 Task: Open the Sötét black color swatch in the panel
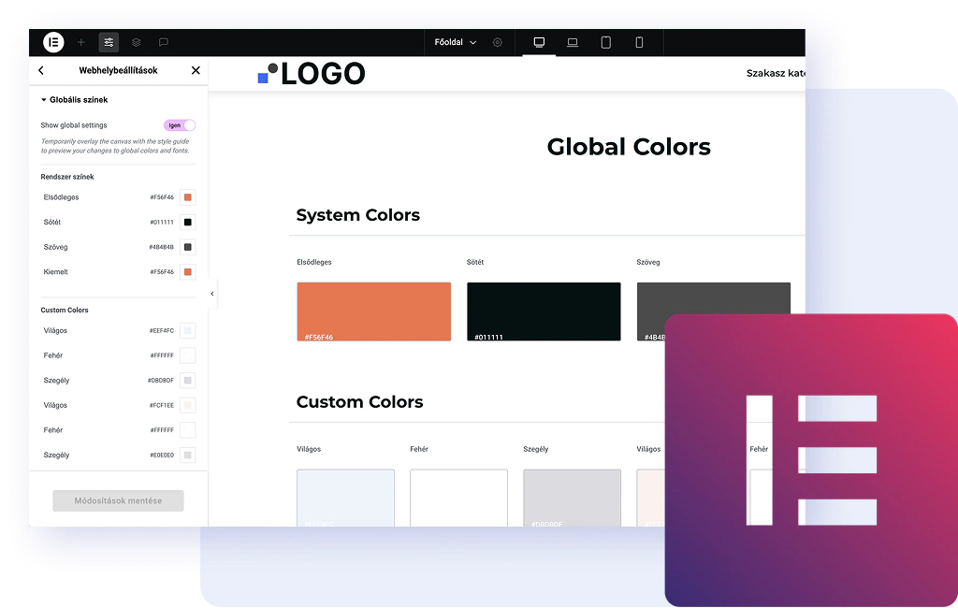click(188, 223)
